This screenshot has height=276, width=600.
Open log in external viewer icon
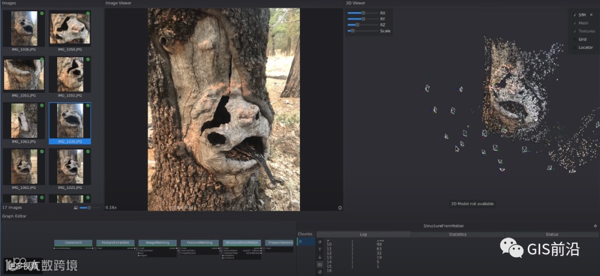pos(320,272)
